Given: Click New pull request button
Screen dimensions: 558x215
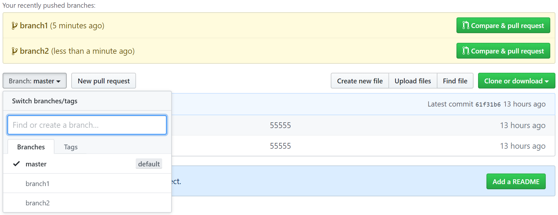Looking at the screenshot, I should (103, 81).
